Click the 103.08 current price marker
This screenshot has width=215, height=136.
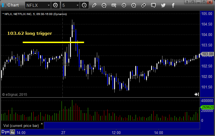pos(207,54)
